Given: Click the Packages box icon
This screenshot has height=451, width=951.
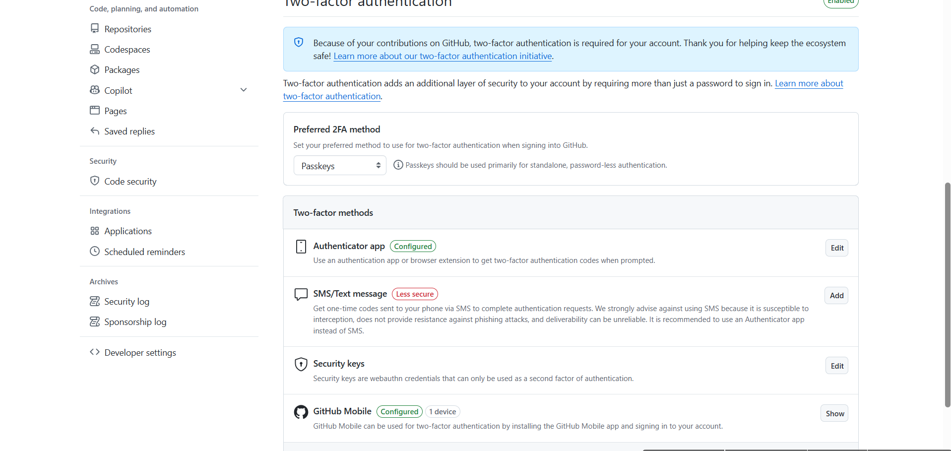Looking at the screenshot, I should tap(95, 69).
